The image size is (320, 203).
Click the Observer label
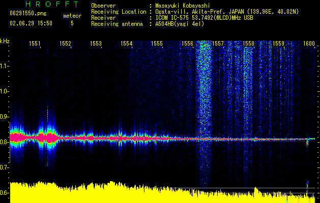pos(103,6)
